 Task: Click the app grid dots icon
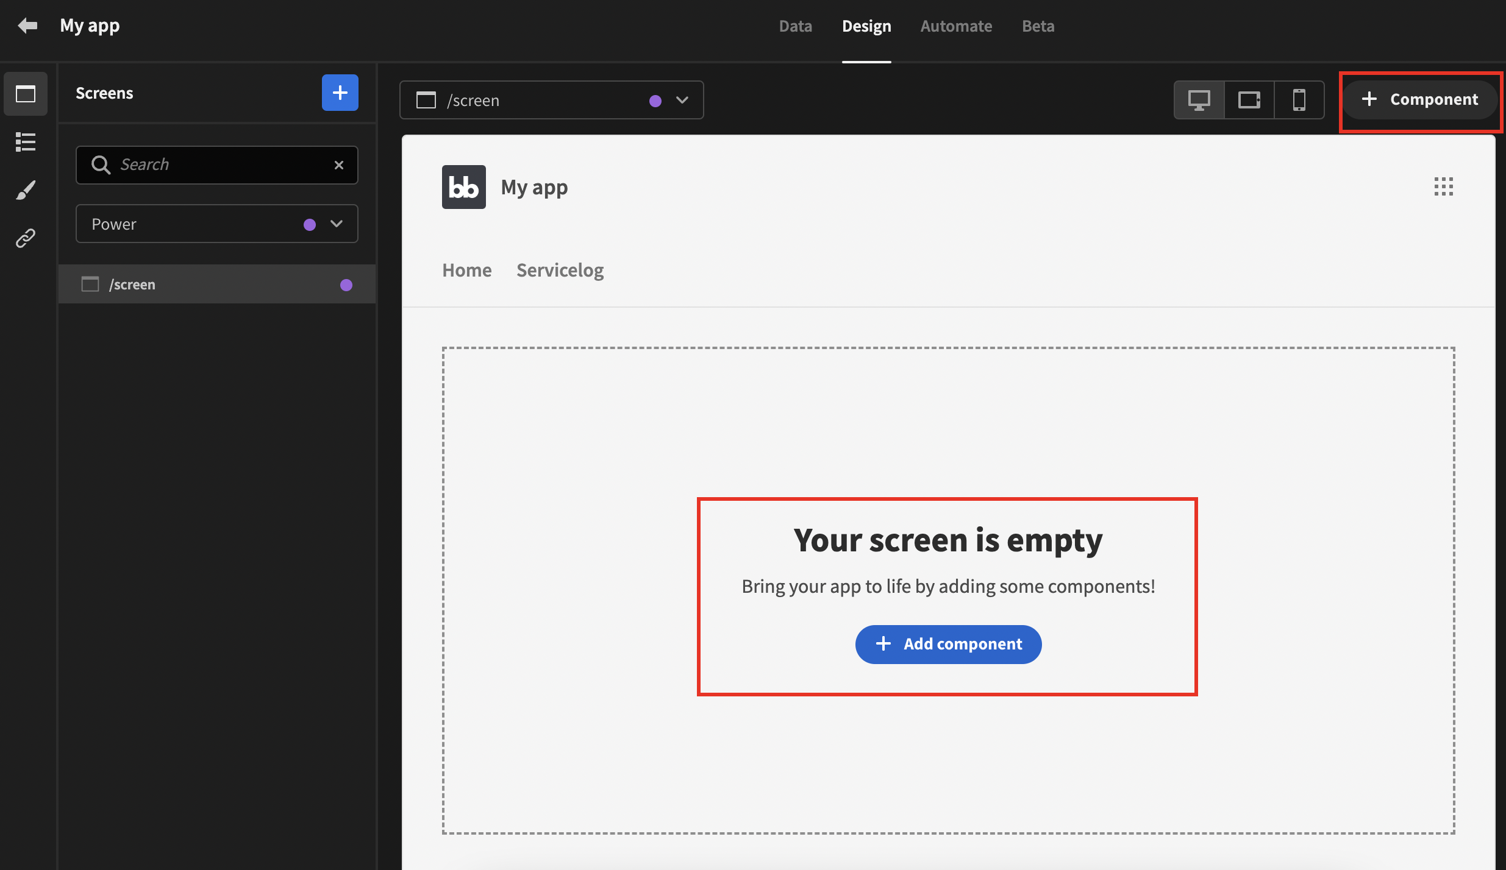1443,186
